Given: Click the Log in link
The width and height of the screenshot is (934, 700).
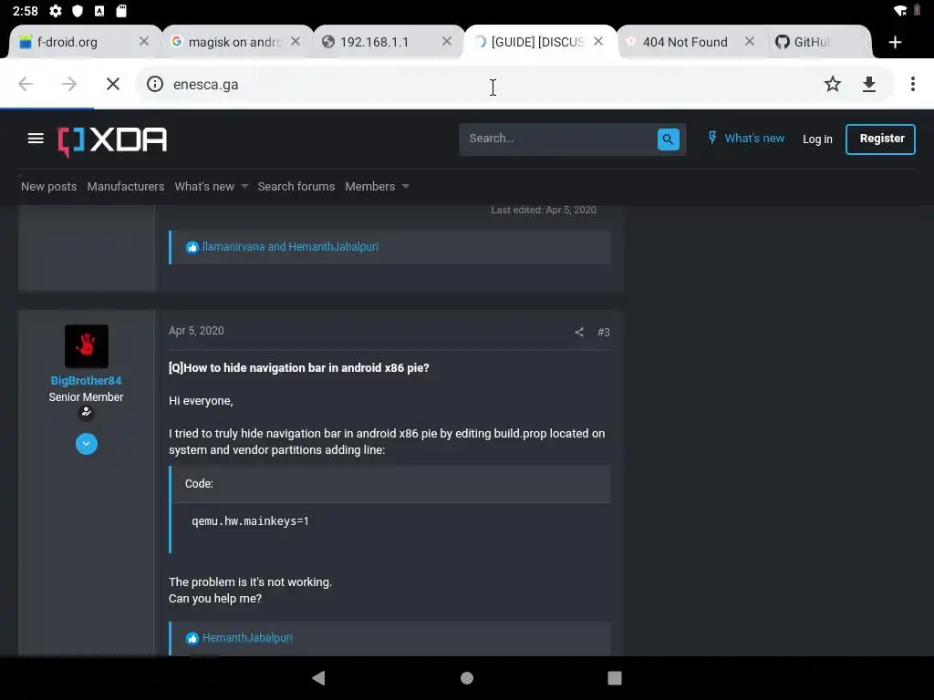Looking at the screenshot, I should 817,139.
